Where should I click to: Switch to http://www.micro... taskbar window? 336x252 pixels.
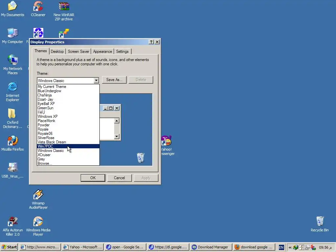40,247
